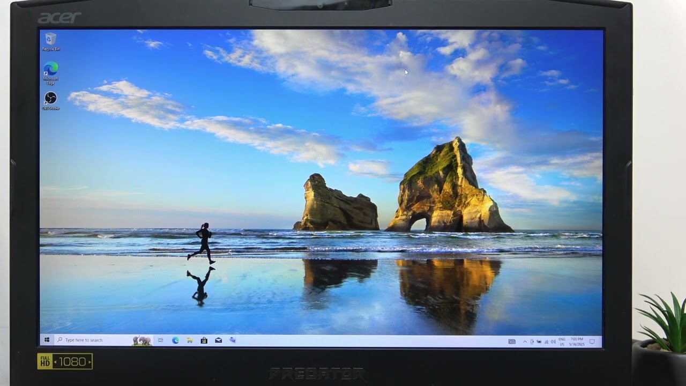Open the clock showing 7:03 PM
This screenshot has height=386, width=686.
click(x=577, y=342)
